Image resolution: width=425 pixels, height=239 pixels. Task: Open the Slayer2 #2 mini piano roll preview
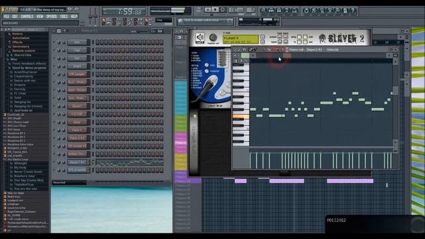[x=129, y=162]
